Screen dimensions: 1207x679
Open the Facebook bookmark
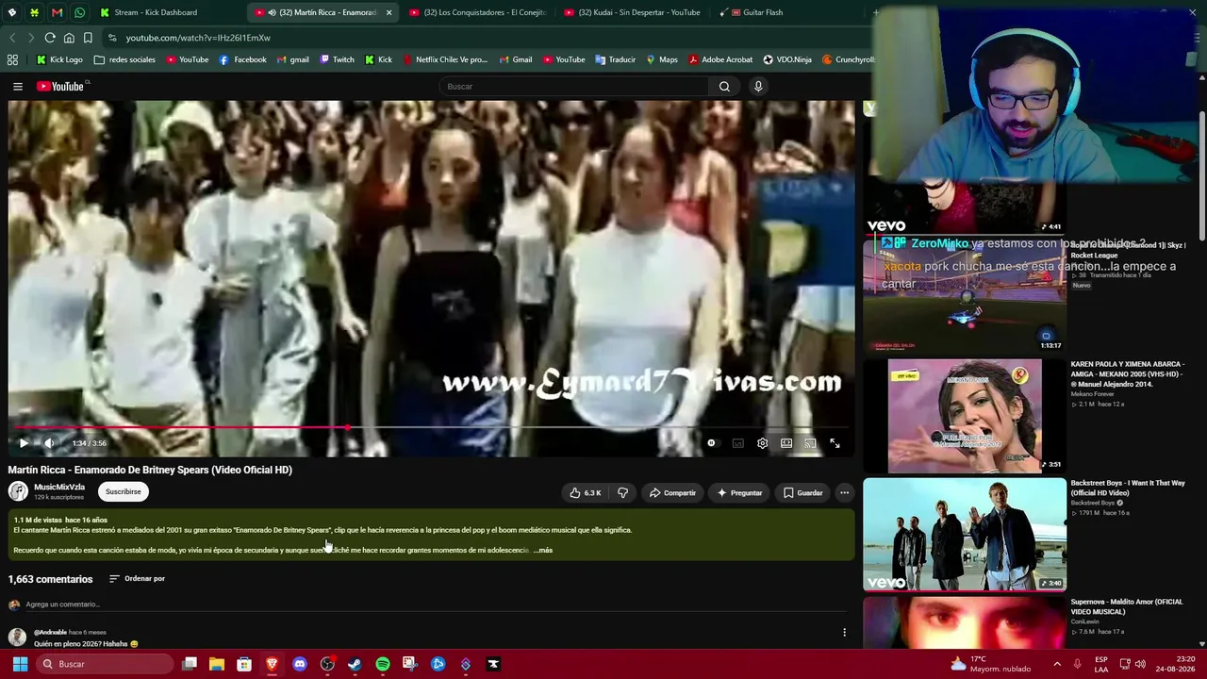pos(242,59)
